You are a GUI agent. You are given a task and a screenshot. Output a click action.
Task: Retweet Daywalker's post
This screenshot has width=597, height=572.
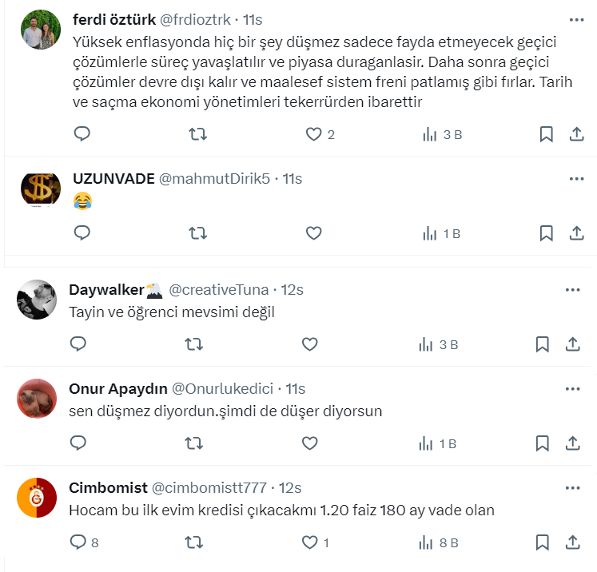pos(193,344)
